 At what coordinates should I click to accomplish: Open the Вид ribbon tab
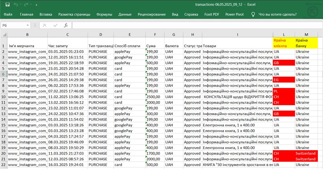[175, 15]
